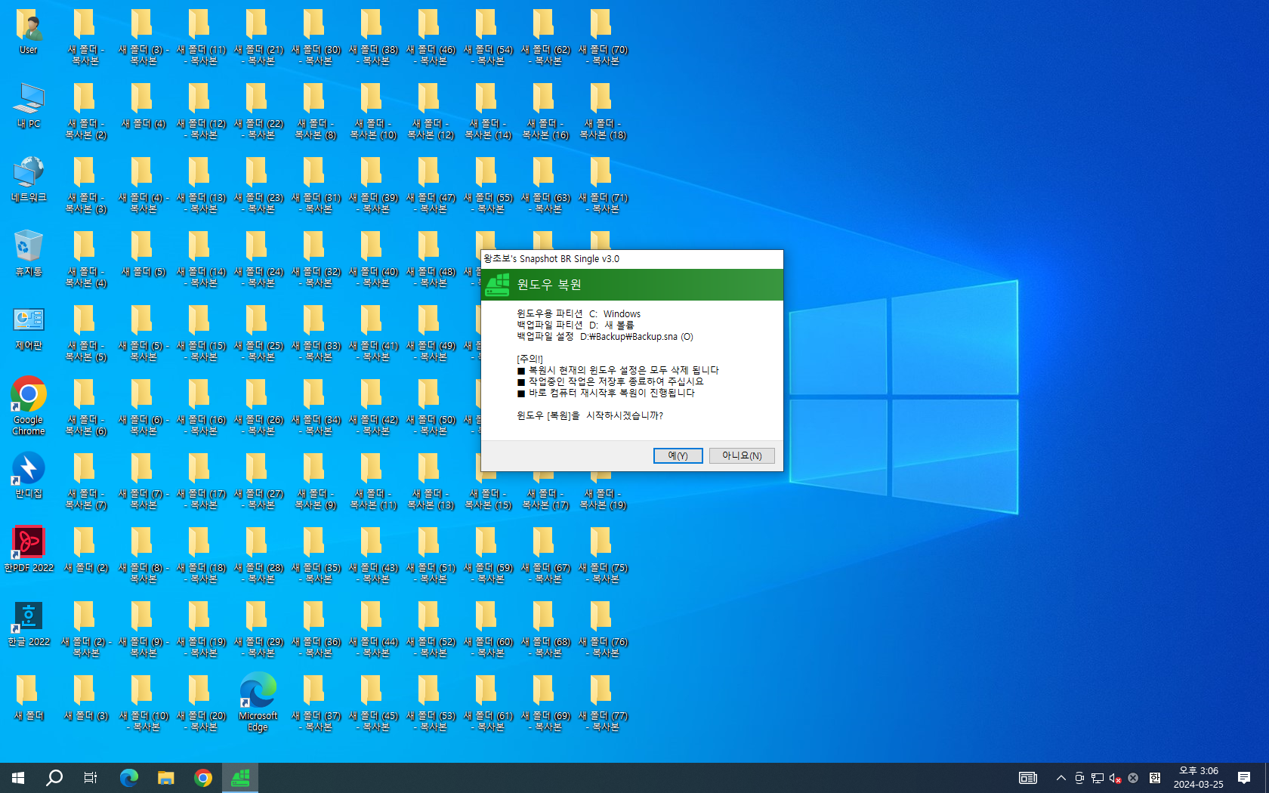This screenshot has width=1269, height=793.
Task: Select the 새 폴더 (2) folder
Action: 86,551
